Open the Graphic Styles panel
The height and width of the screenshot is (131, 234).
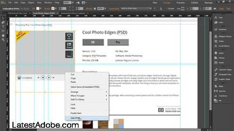[222, 79]
